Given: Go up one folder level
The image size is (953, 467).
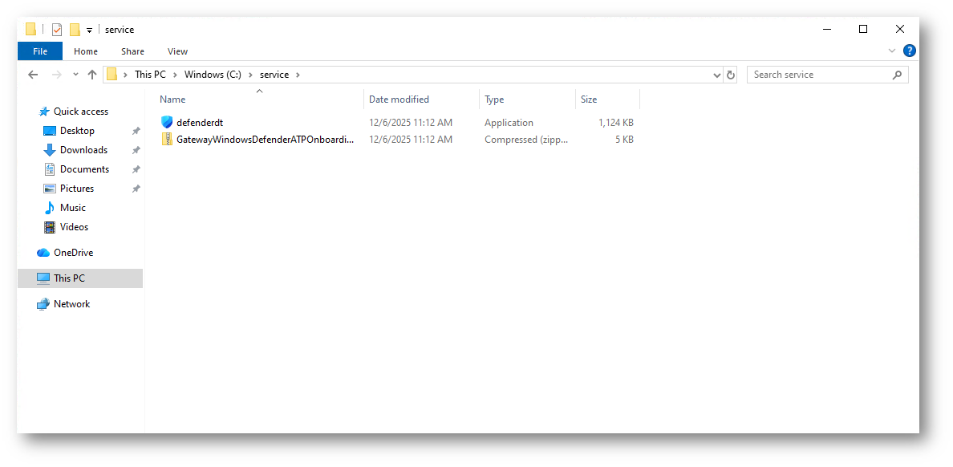Looking at the screenshot, I should (91, 74).
